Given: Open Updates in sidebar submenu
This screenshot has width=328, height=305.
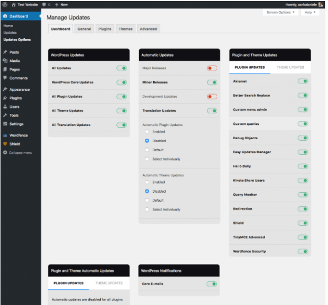Looking at the screenshot, I should (10, 33).
